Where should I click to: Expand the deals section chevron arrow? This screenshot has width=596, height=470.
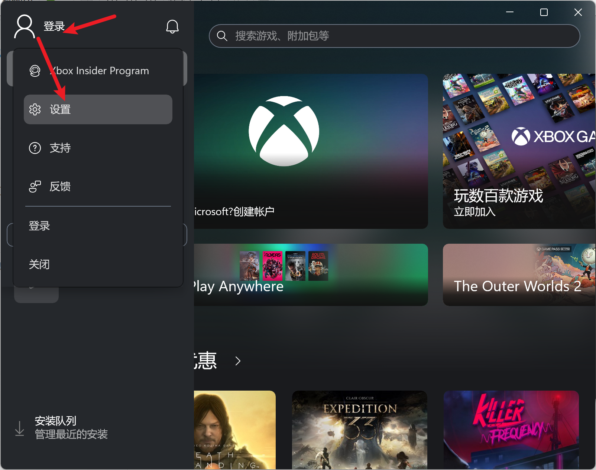pos(238,361)
